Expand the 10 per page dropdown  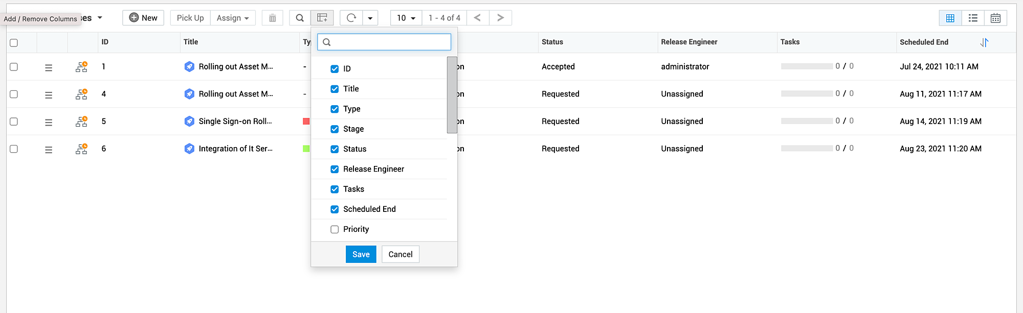point(406,18)
